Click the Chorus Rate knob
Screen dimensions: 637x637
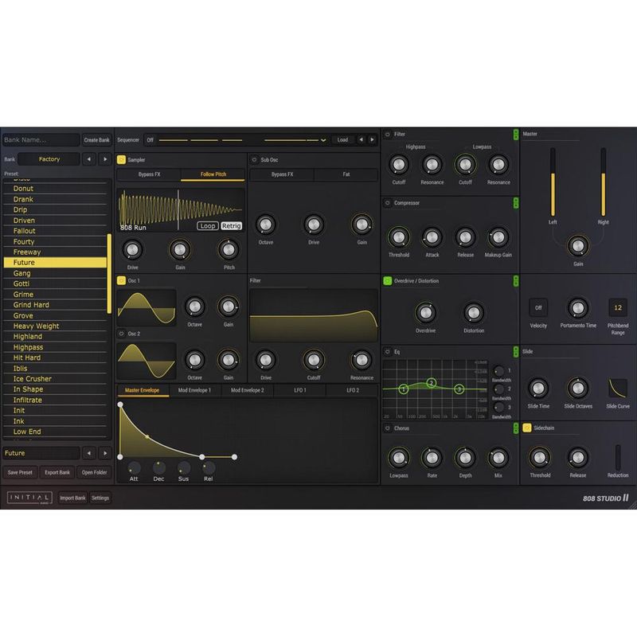coord(432,458)
